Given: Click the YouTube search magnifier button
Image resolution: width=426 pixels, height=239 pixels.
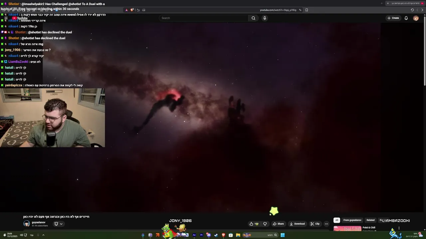Looking at the screenshot, I should (x=253, y=18).
